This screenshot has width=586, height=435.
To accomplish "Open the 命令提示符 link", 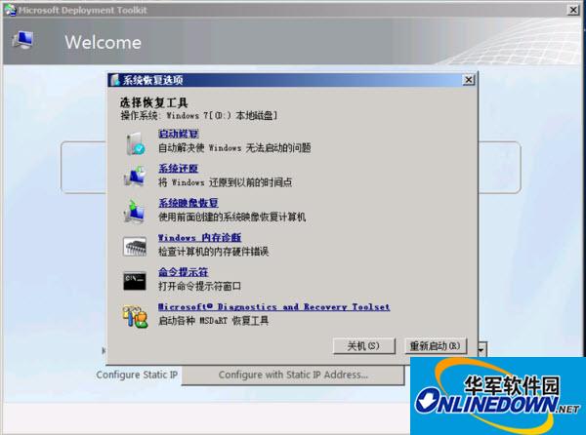I will click(x=184, y=272).
